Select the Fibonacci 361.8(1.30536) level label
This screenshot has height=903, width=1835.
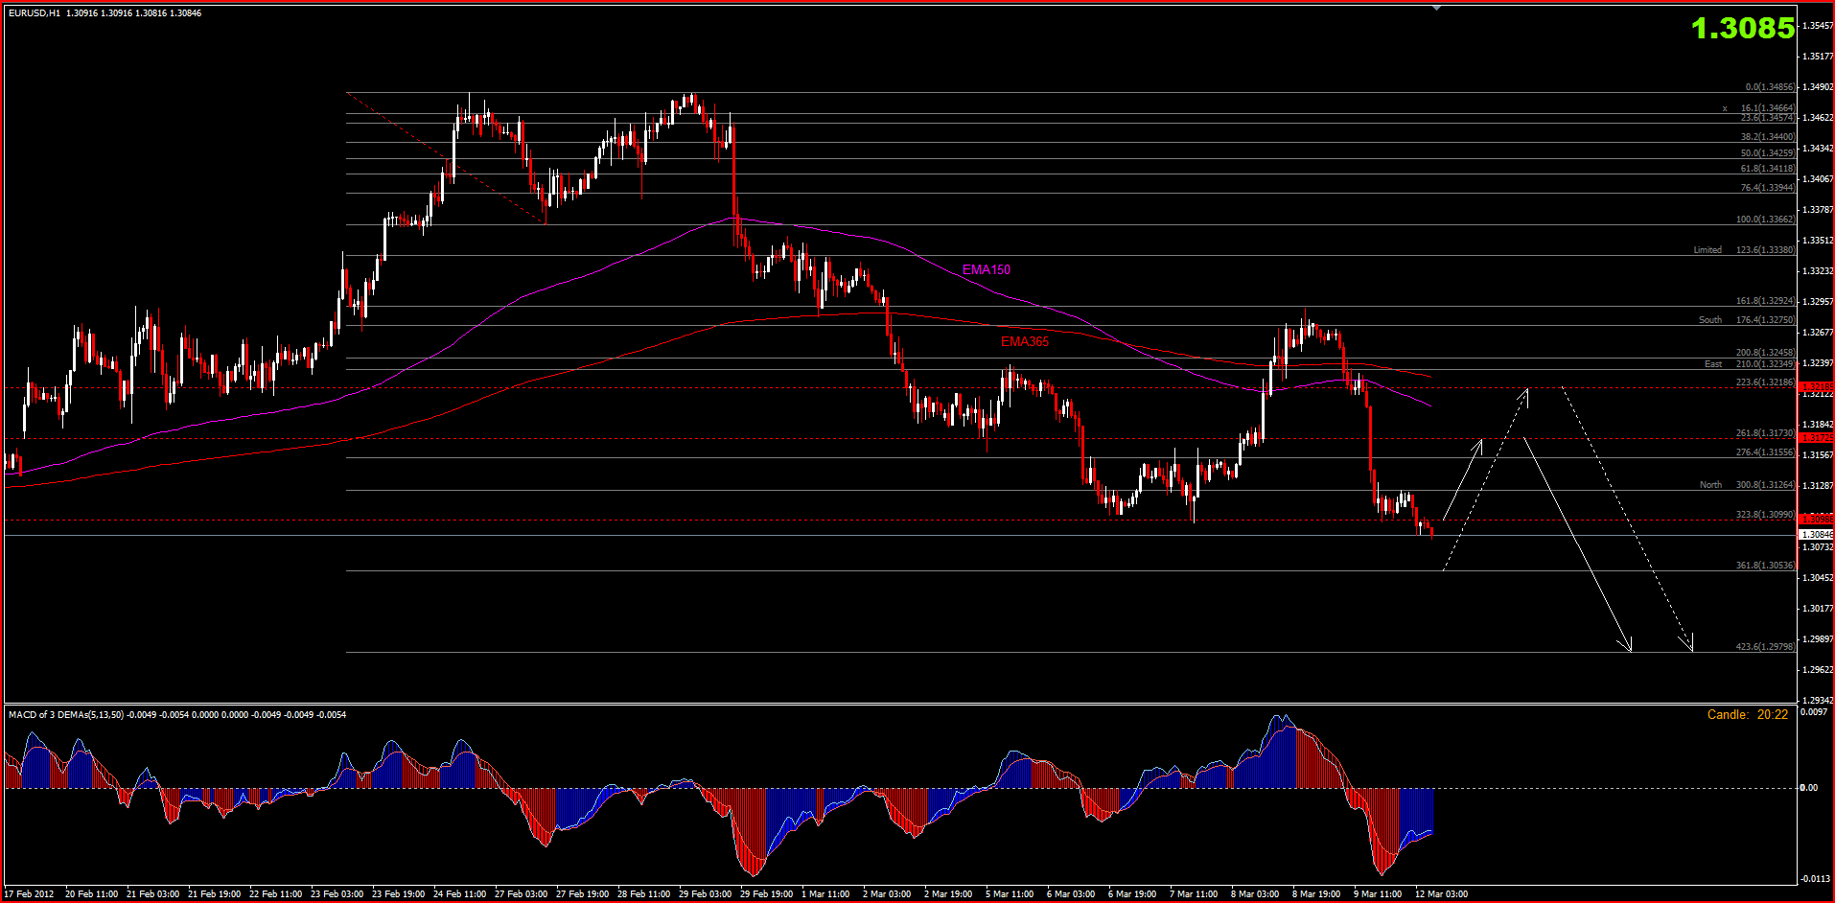1765,566
